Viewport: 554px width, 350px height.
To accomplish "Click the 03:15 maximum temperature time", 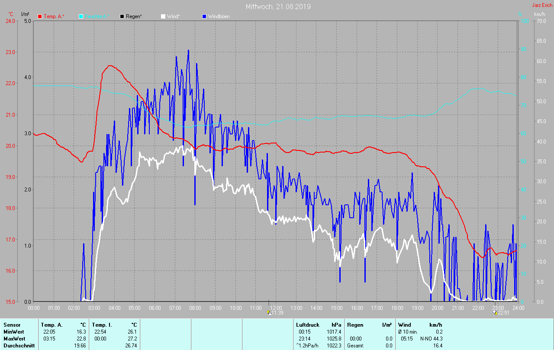I will 49,339.
